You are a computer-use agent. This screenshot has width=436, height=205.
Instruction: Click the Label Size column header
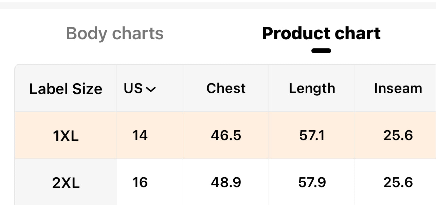point(66,89)
